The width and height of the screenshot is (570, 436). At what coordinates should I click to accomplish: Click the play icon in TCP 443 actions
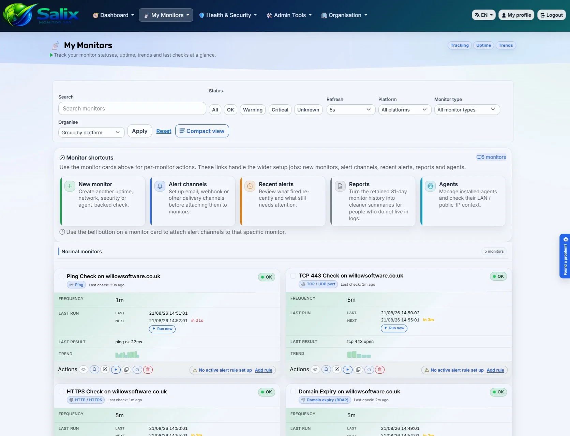pyautogui.click(x=348, y=370)
